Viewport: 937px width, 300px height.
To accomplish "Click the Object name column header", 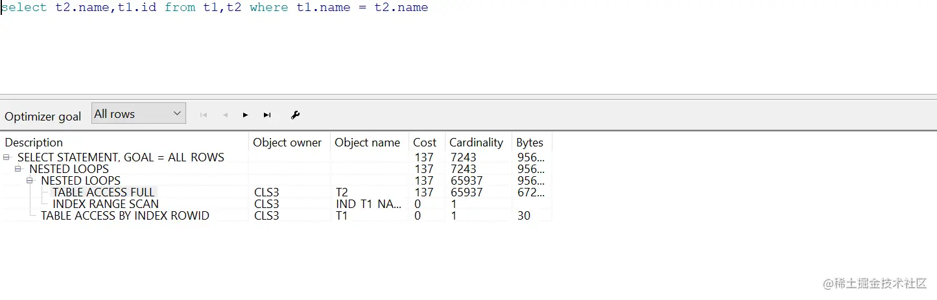I will click(x=370, y=143).
